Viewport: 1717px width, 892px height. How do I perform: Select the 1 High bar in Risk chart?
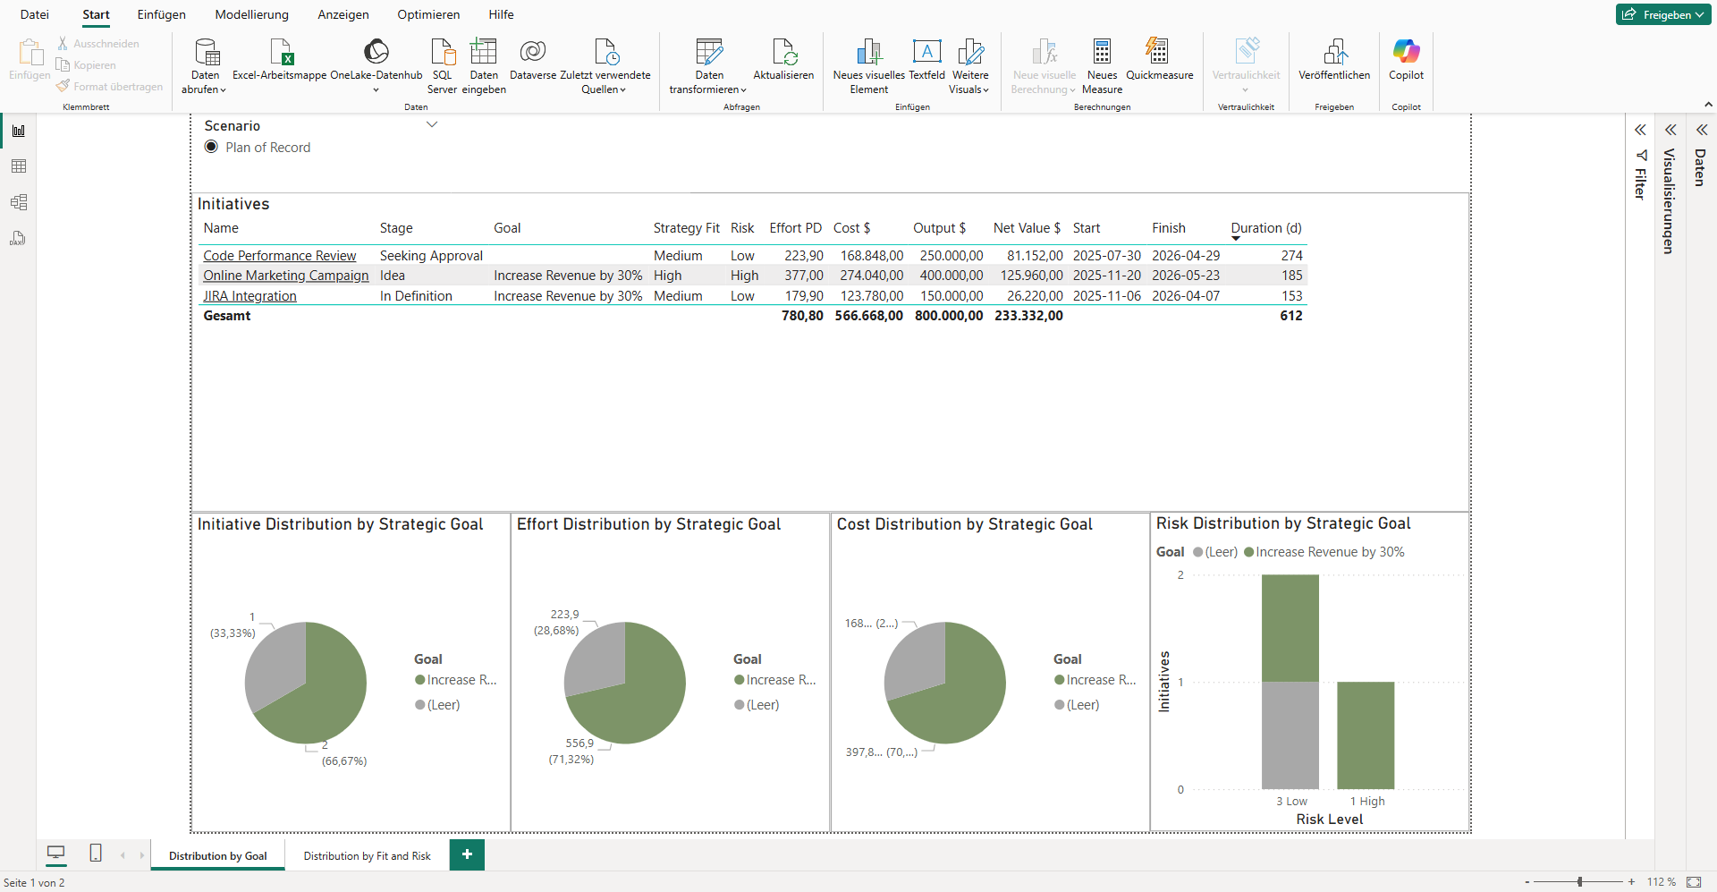coord(1366,735)
